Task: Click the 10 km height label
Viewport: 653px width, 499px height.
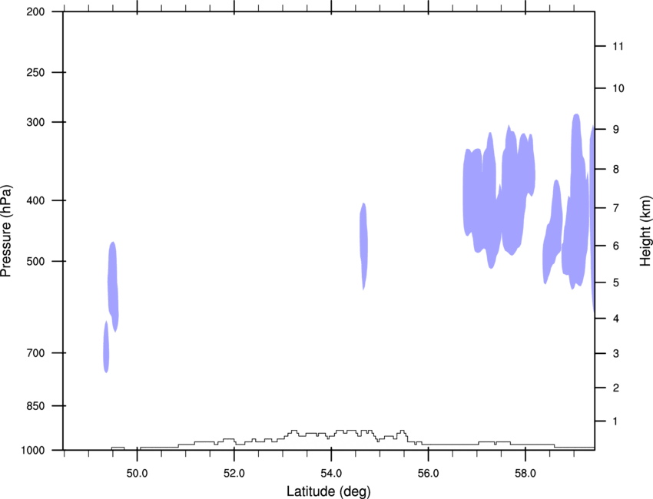Action: 618,88
